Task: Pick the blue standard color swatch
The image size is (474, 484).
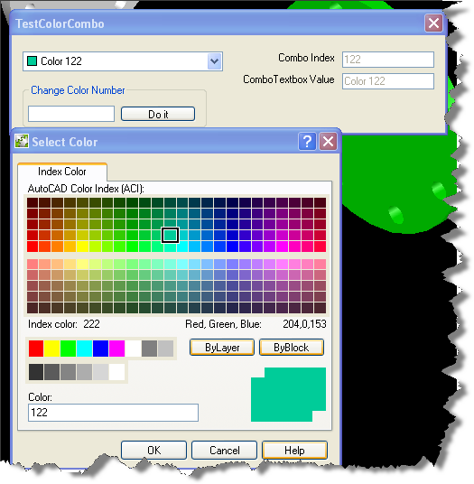Action: coord(101,349)
